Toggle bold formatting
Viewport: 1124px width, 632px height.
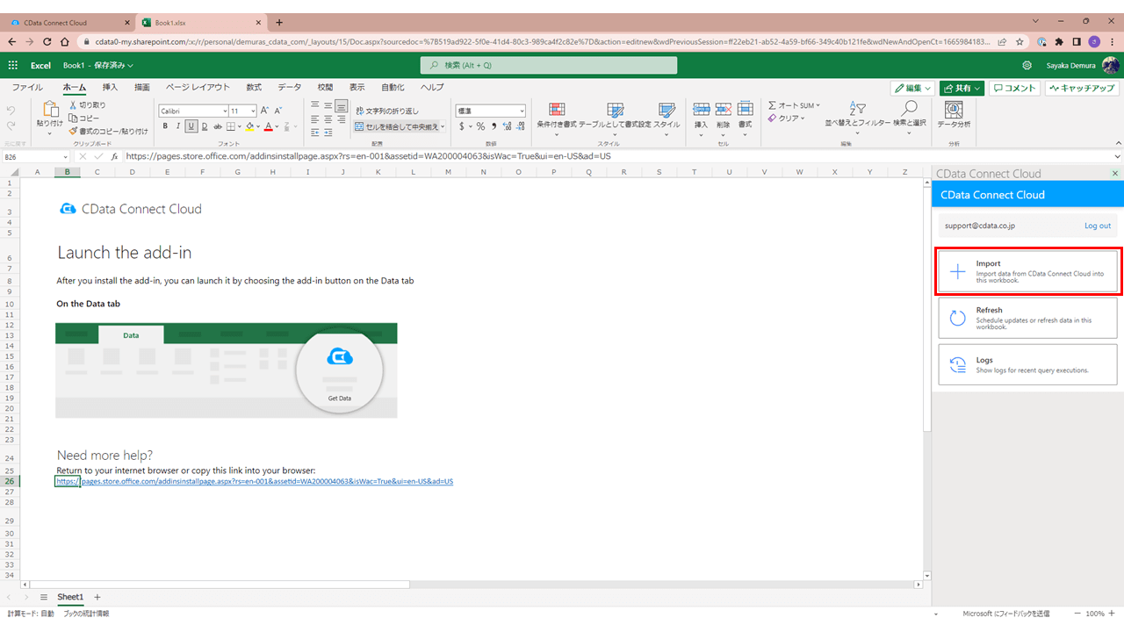165,126
